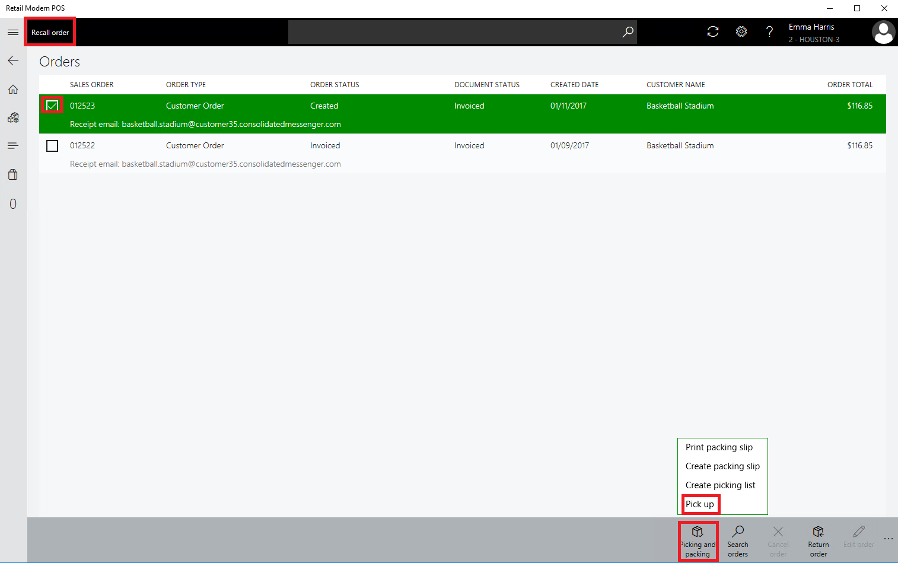
Task: Click magnifier icon in search box
Action: click(628, 32)
